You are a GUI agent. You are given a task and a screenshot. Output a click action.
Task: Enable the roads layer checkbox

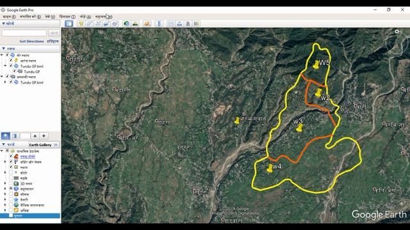click(x=11, y=178)
